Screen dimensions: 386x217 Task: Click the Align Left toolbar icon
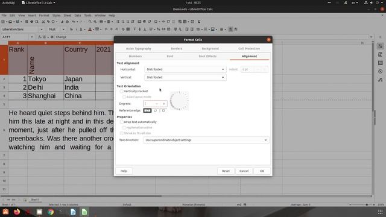coord(106,30)
